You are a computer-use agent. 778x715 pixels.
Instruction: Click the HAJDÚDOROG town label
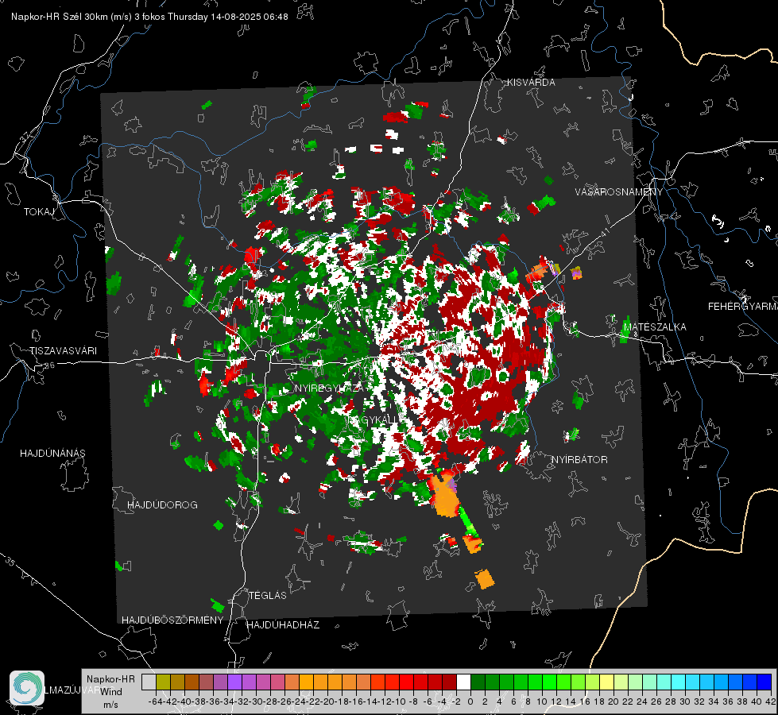162,505
